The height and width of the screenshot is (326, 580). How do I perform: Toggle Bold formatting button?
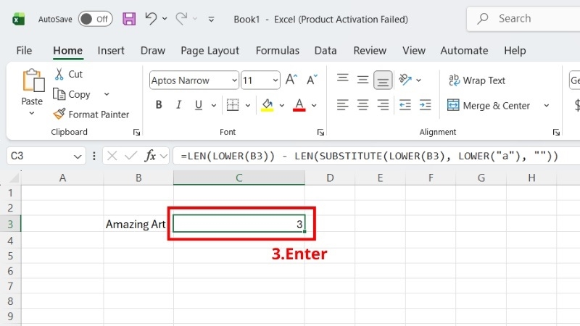pos(159,105)
